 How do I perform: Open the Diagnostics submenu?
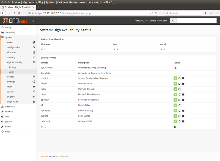(x=18, y=102)
